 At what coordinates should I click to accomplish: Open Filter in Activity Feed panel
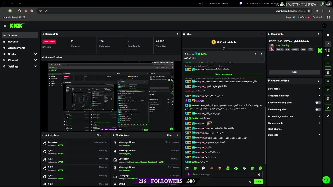tap(99, 135)
